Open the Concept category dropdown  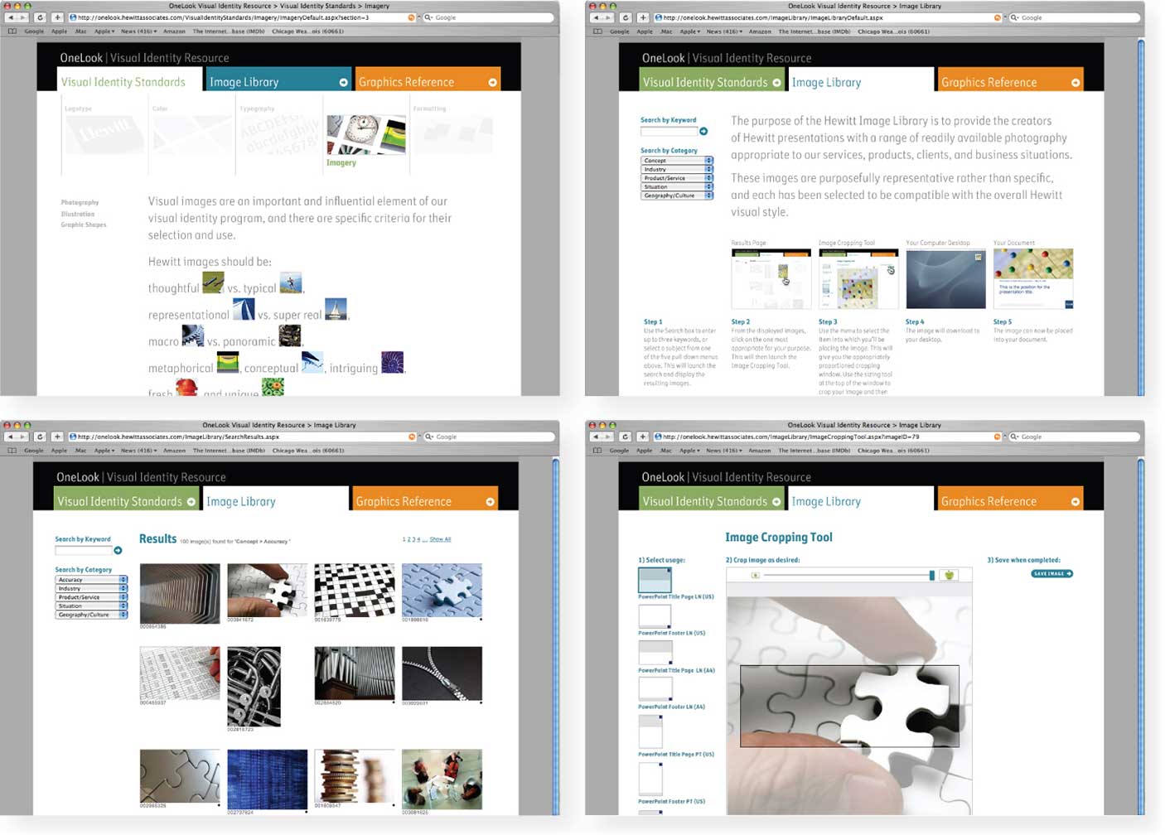pos(676,161)
